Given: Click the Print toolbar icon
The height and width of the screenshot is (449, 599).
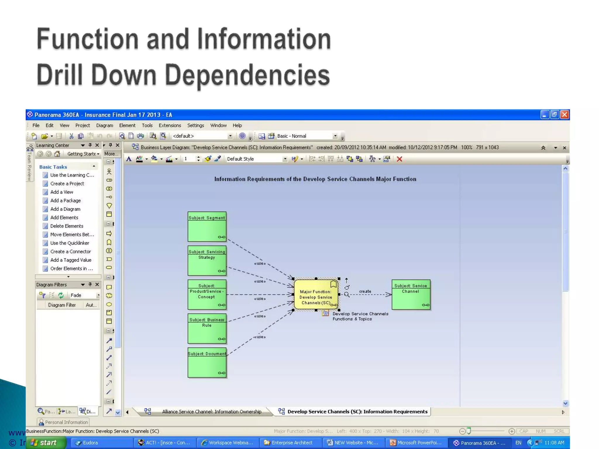Looking at the screenshot, I should (x=141, y=136).
